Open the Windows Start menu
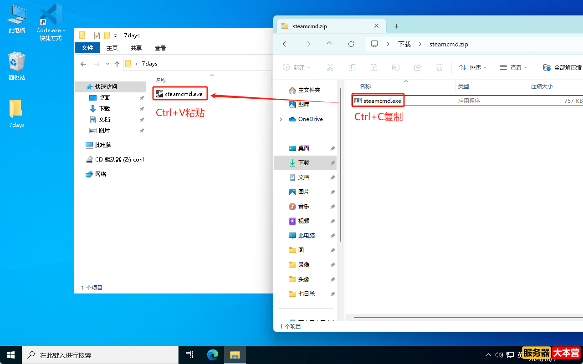 point(11,355)
